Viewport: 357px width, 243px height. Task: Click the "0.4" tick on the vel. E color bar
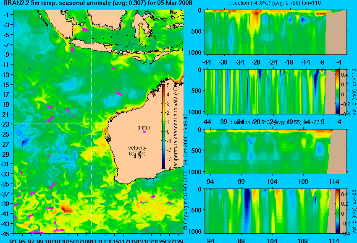coord(344,75)
